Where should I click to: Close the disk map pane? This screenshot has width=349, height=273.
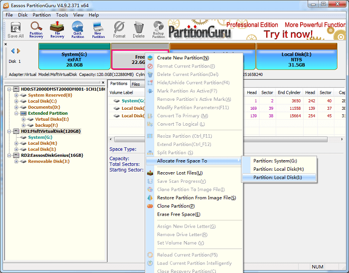coord(5,44)
